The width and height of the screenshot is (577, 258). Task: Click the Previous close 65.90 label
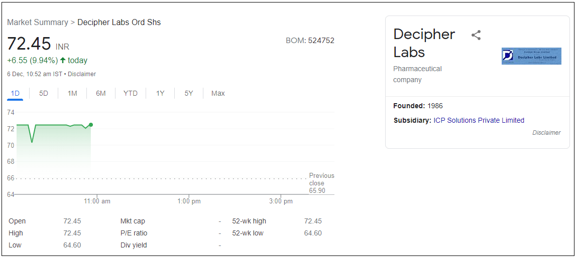(x=321, y=183)
